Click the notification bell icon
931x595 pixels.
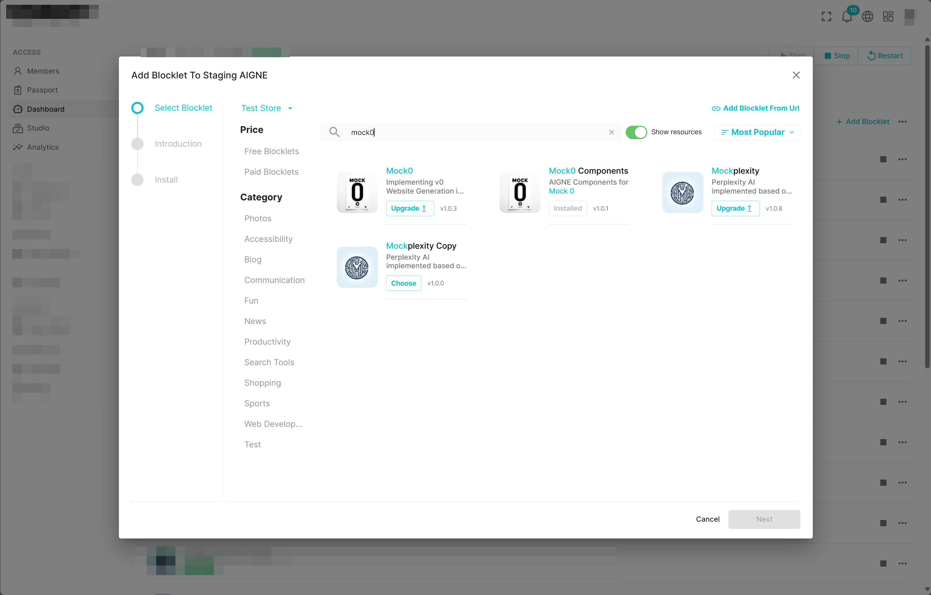click(x=846, y=17)
